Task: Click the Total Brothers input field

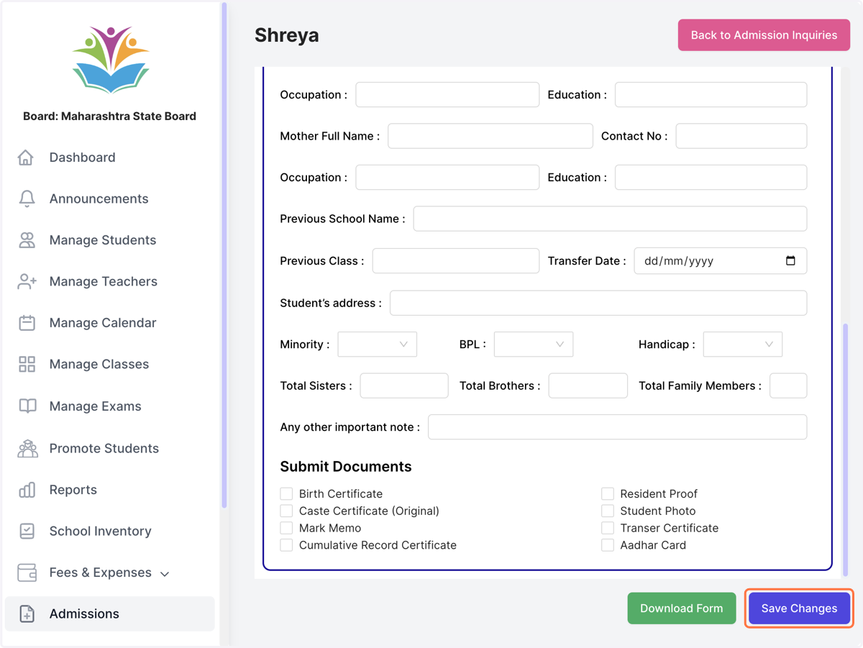Action: pos(588,386)
